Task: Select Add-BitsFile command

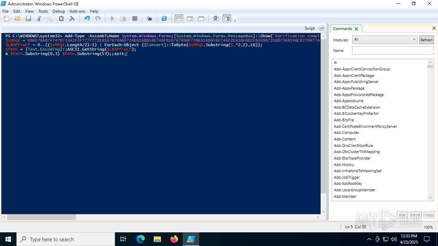Action: pyautogui.click(x=344, y=120)
